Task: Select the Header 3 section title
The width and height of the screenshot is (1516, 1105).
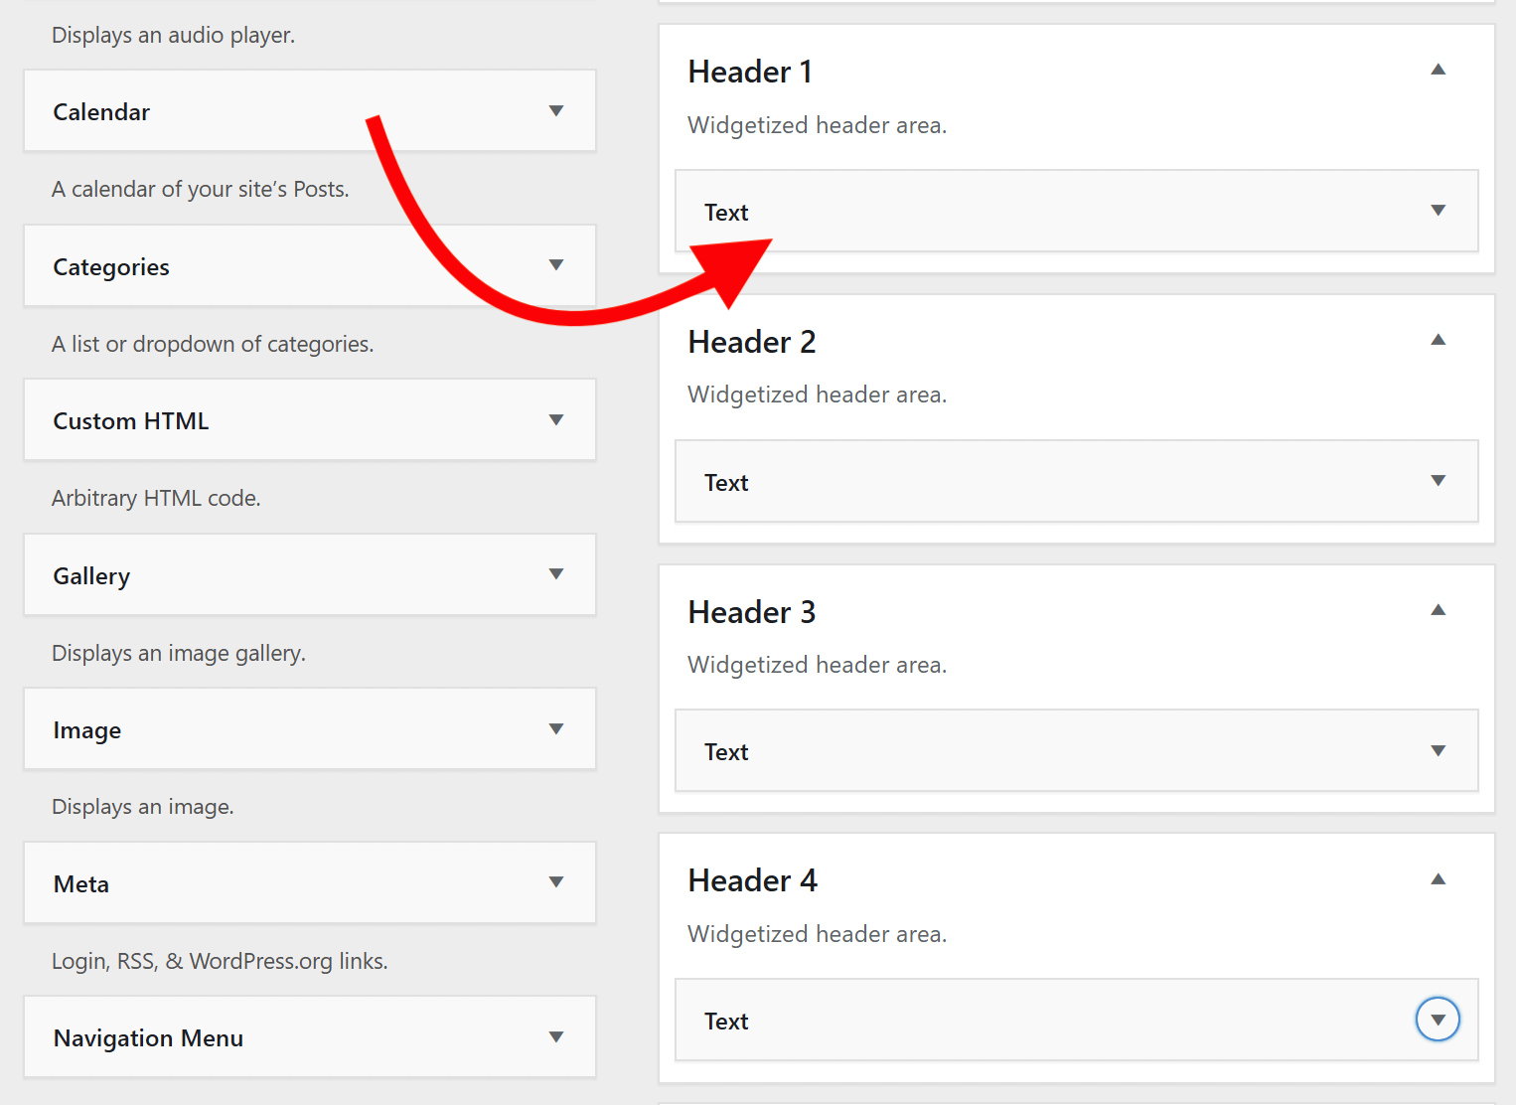Action: point(751,611)
